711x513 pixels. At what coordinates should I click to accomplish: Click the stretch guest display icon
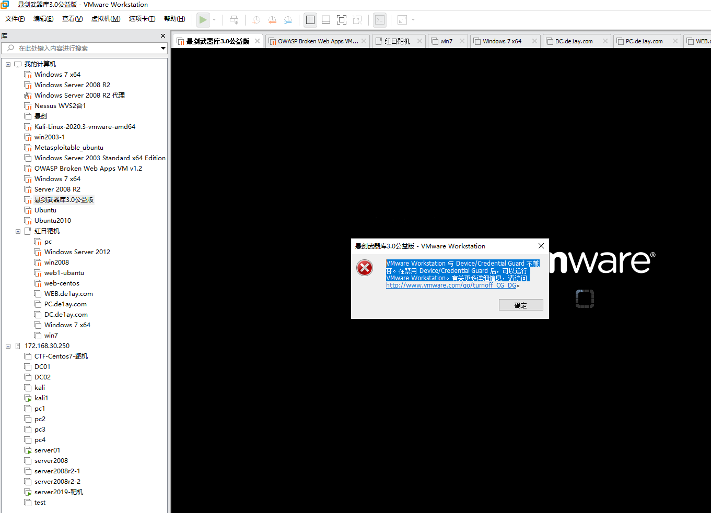402,20
